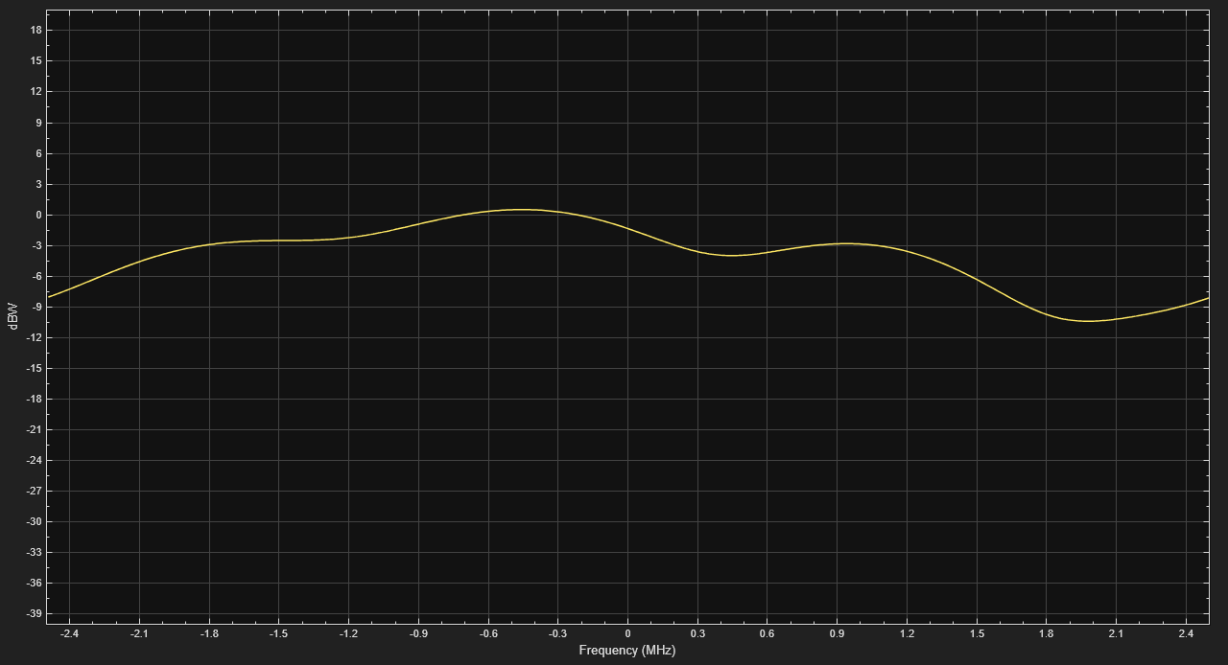
Task: Click the 18 tick label on the dBW axis
Action: click(x=35, y=31)
